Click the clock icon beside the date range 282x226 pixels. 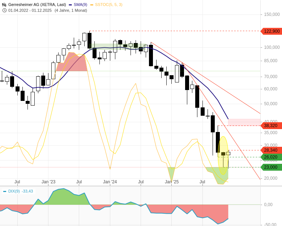click(4, 10)
